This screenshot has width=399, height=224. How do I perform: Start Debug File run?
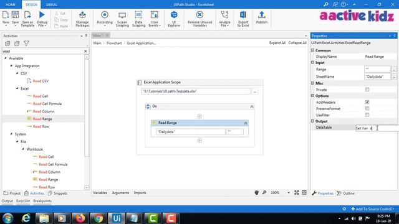point(42,18)
